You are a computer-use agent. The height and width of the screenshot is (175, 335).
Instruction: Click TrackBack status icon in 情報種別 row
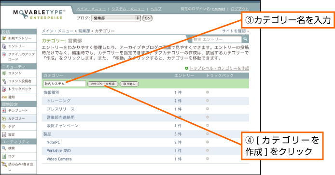(207, 92)
